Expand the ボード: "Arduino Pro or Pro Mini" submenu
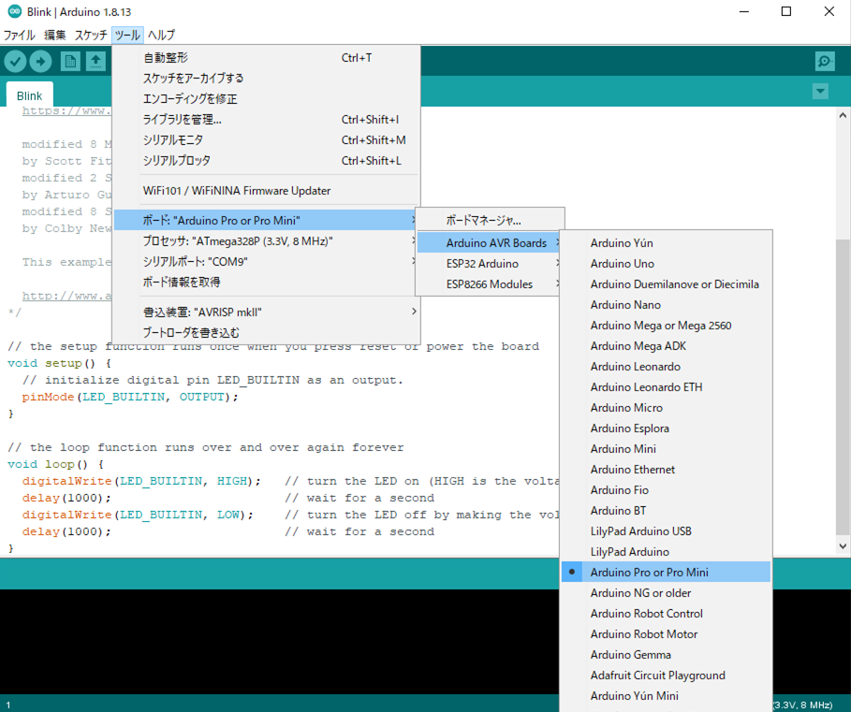This screenshot has width=851, height=712. (x=266, y=220)
